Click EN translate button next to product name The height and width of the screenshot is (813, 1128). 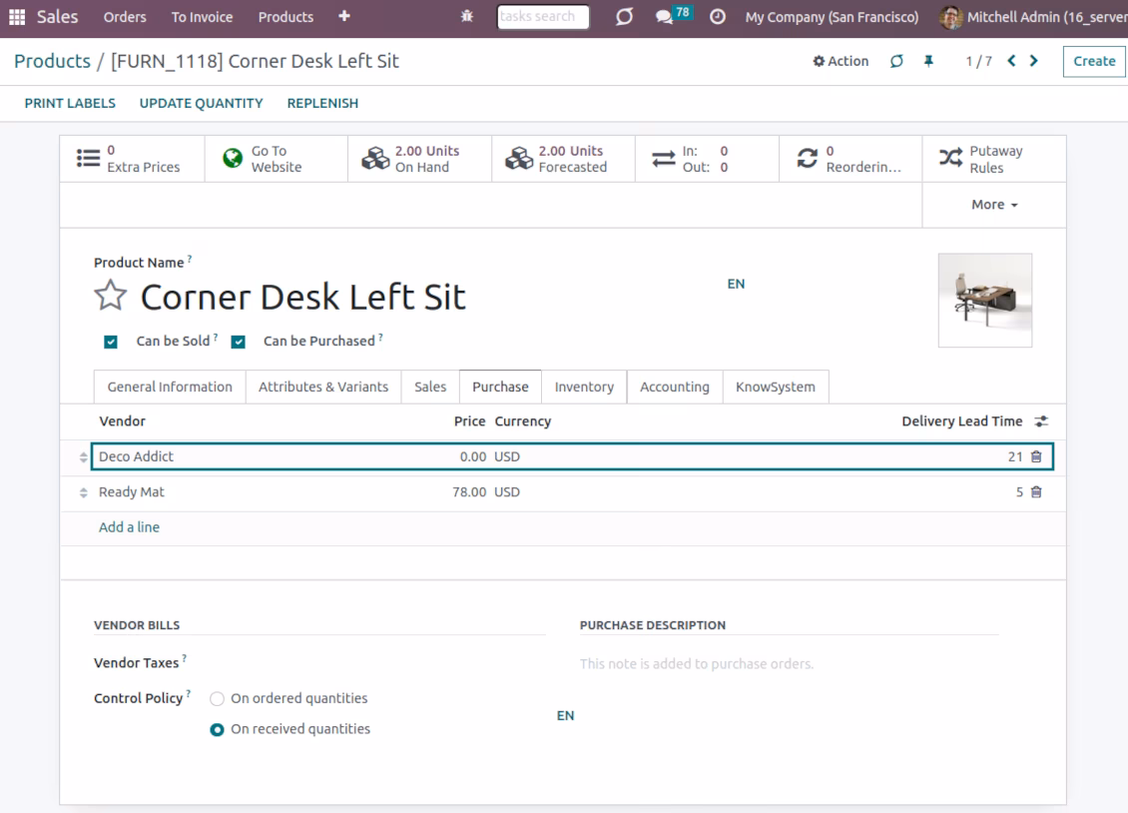tap(736, 285)
